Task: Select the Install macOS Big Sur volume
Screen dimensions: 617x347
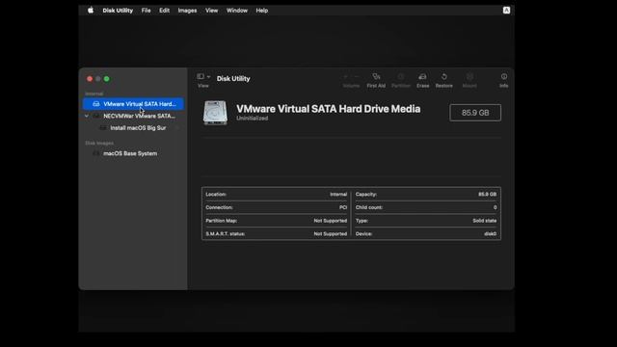Action: pos(133,128)
